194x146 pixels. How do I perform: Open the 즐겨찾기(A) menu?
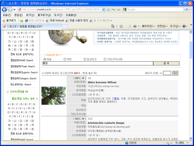click(44, 15)
